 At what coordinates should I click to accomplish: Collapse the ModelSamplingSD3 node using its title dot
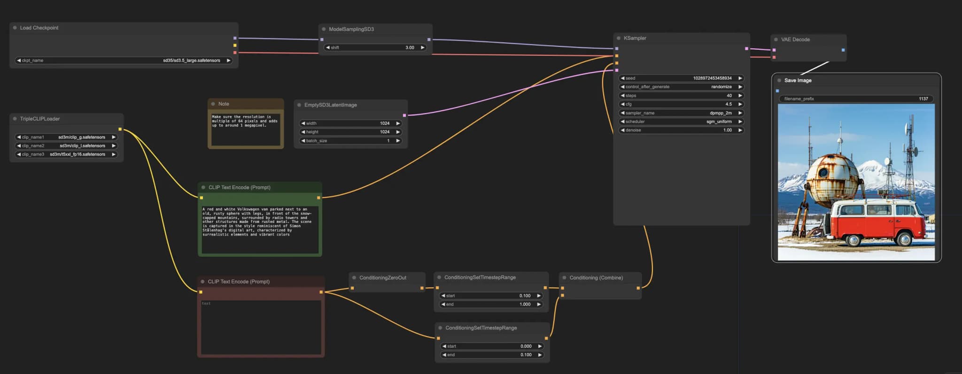pyautogui.click(x=324, y=29)
